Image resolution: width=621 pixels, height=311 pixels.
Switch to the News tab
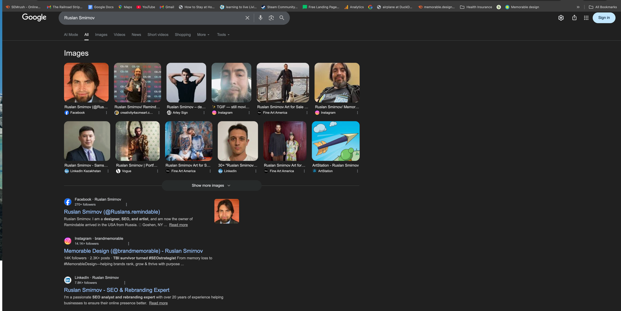click(136, 35)
